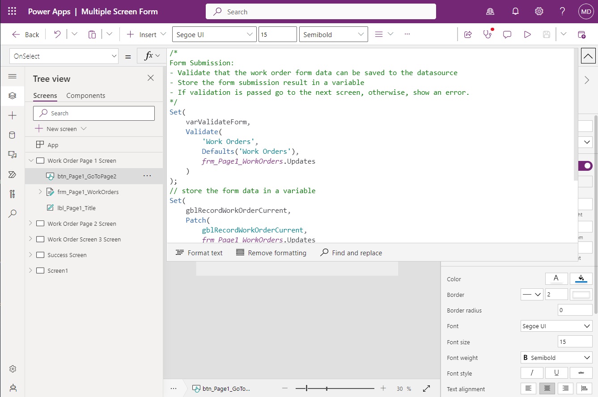Toggle the purple switch in properties panel
This screenshot has width=598, height=397.
(585, 166)
